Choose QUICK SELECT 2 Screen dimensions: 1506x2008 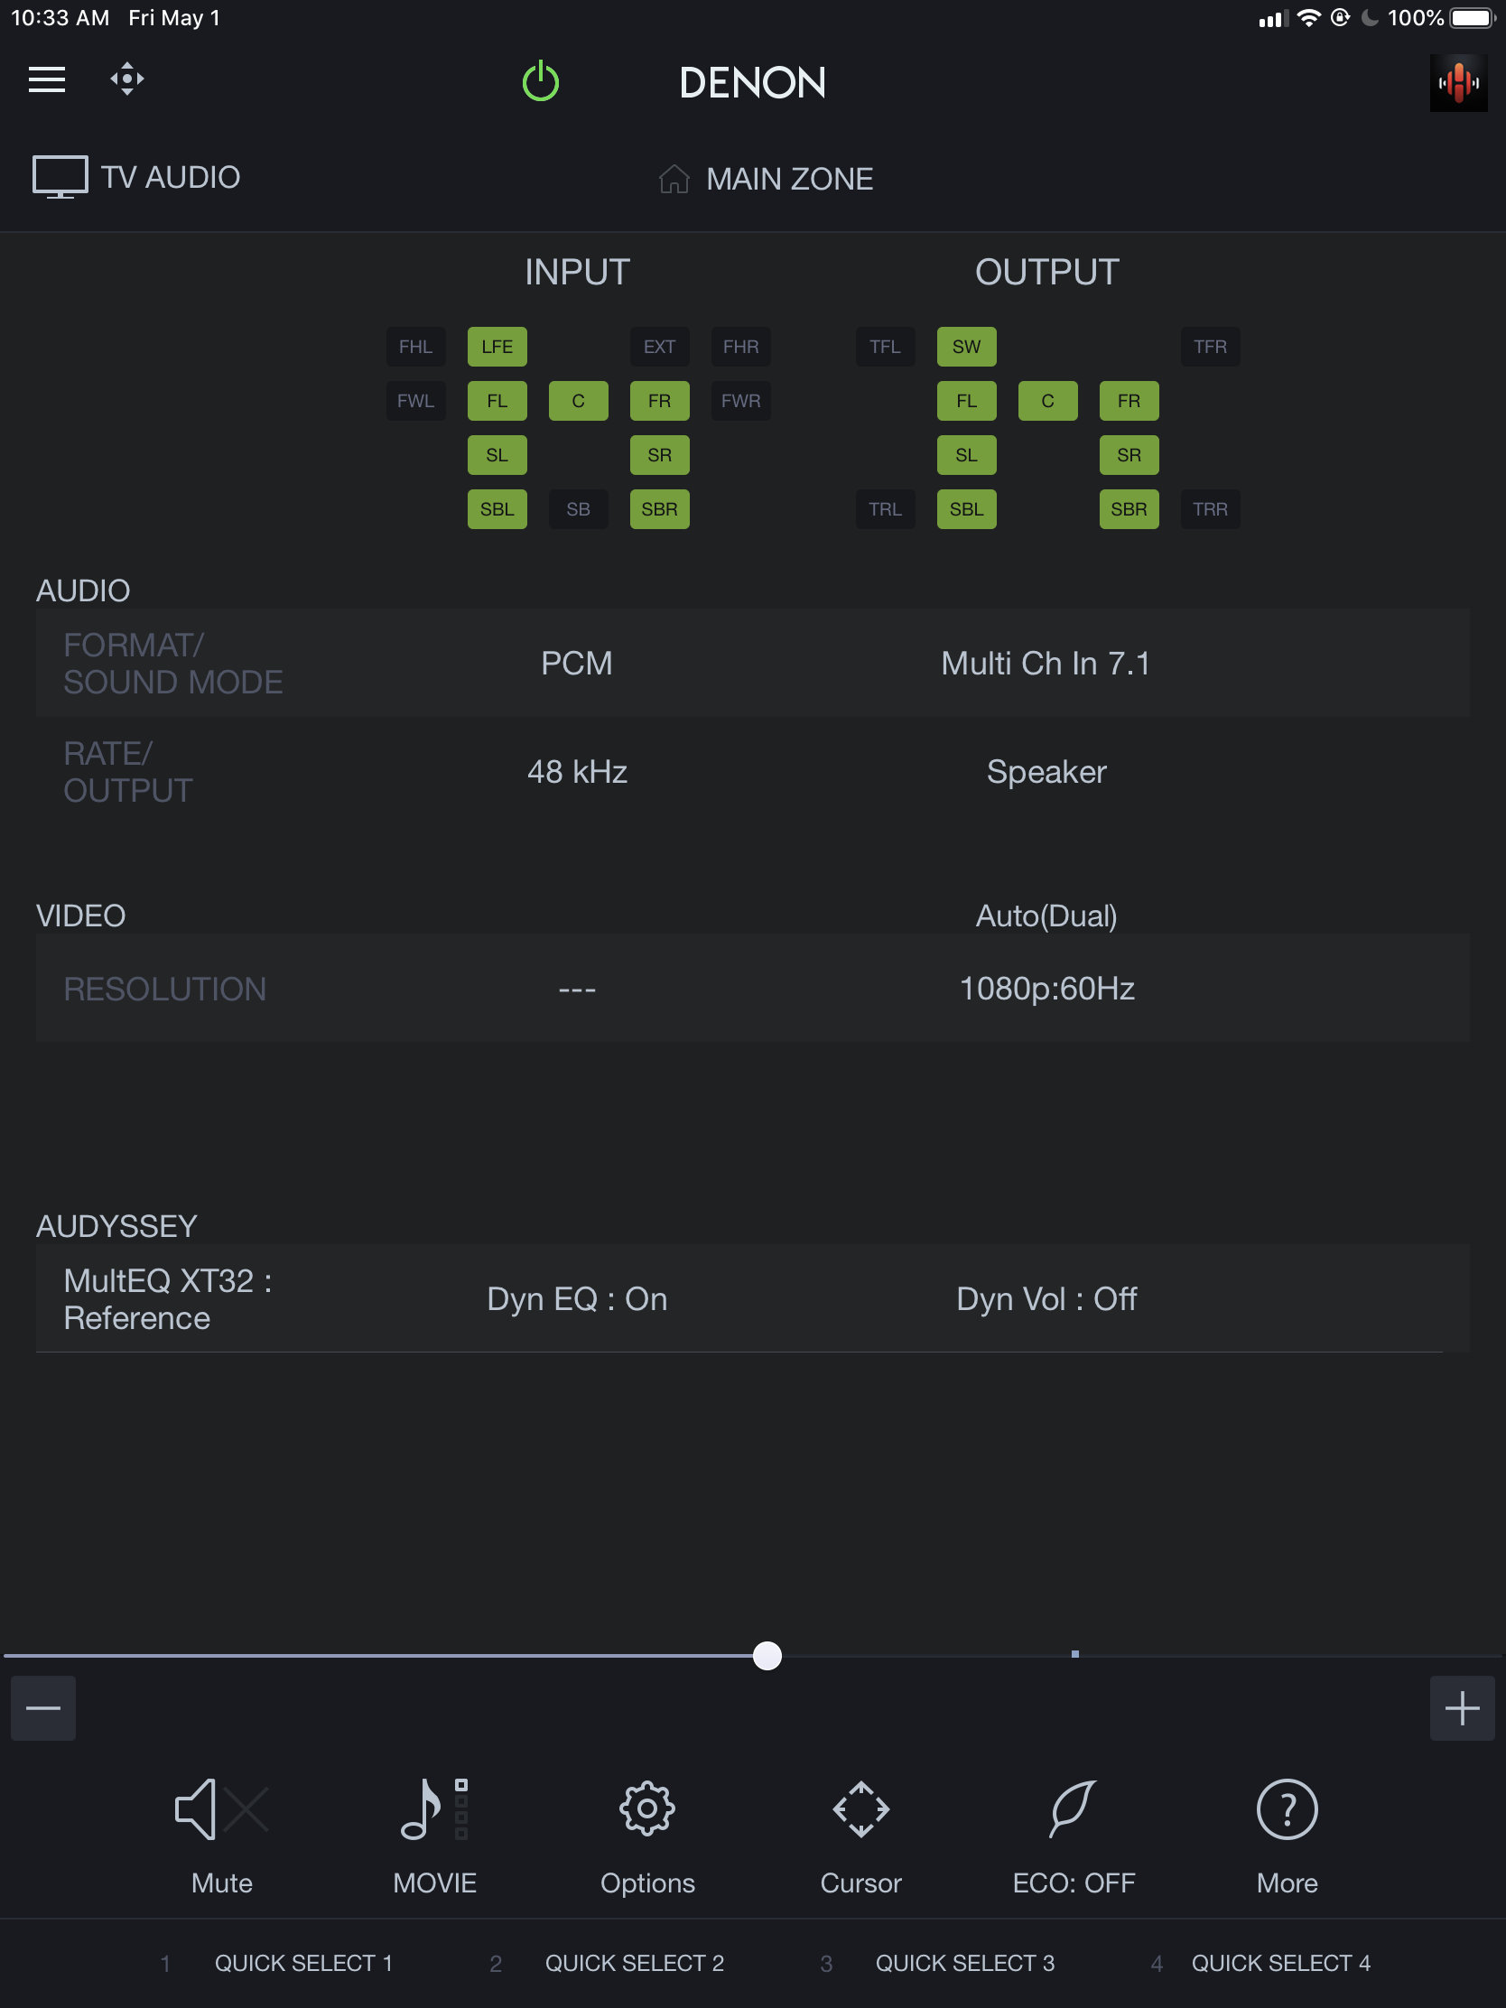point(634,1964)
